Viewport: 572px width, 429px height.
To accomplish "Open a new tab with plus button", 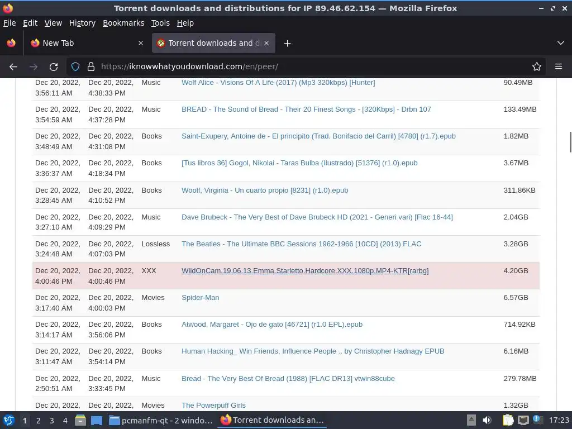I will point(288,44).
